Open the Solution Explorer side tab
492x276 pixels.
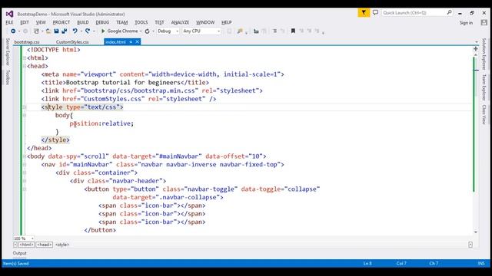(x=484, y=54)
